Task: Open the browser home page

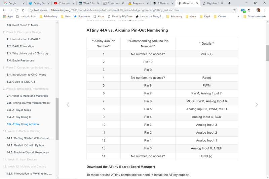Action: pos(23,10)
